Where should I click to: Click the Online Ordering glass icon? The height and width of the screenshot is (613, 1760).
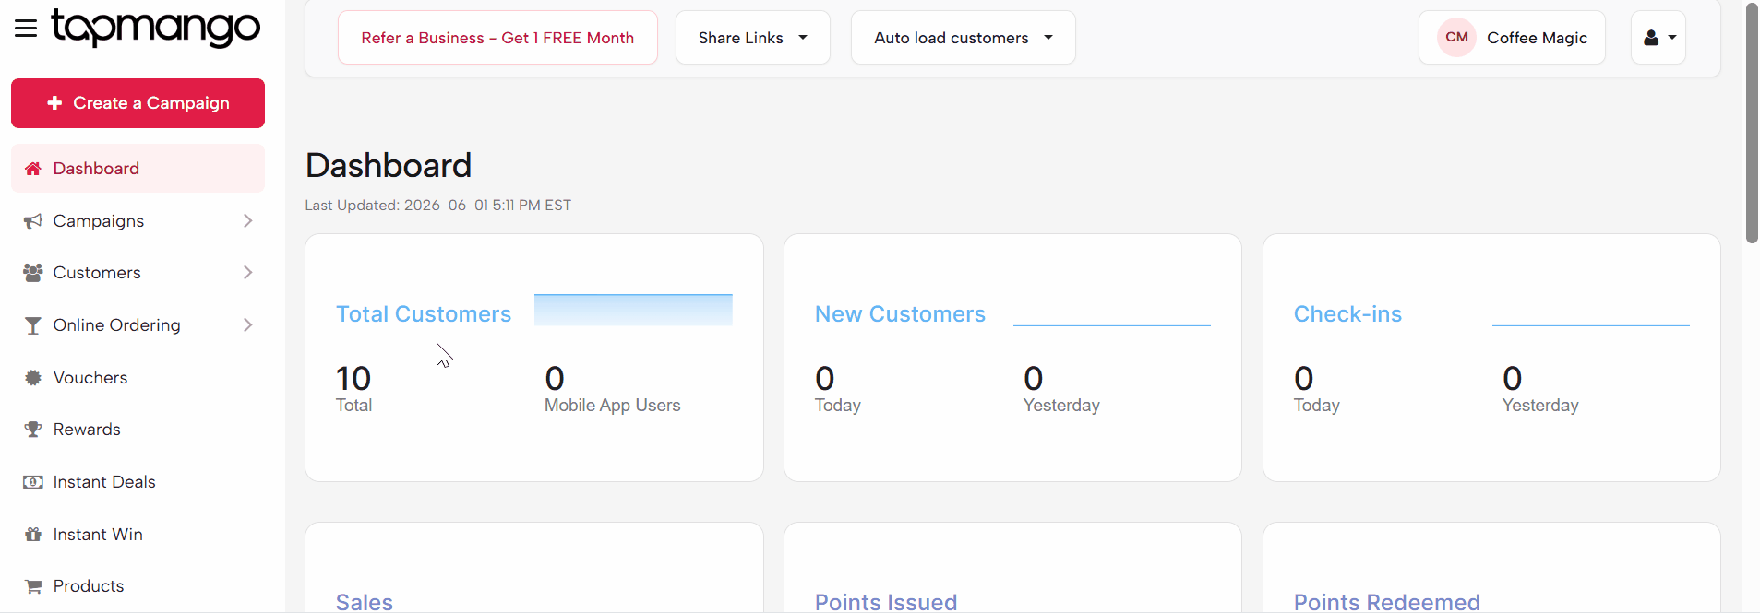[x=33, y=325]
